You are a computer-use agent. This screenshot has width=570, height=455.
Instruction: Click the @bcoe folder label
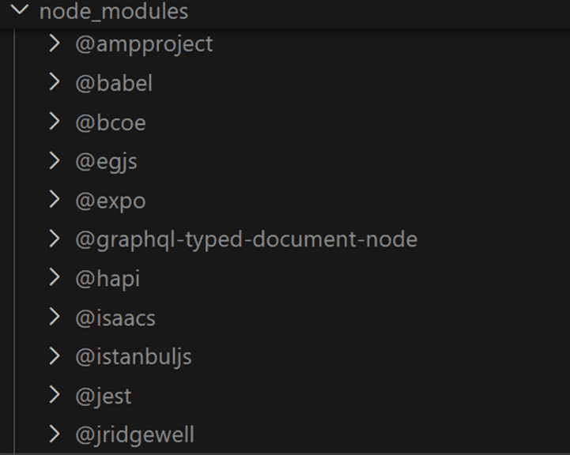(110, 122)
